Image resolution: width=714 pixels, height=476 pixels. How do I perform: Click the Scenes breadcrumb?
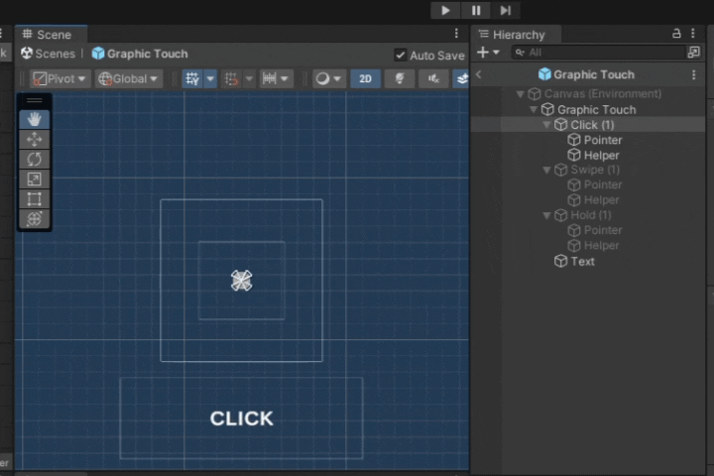[49, 54]
